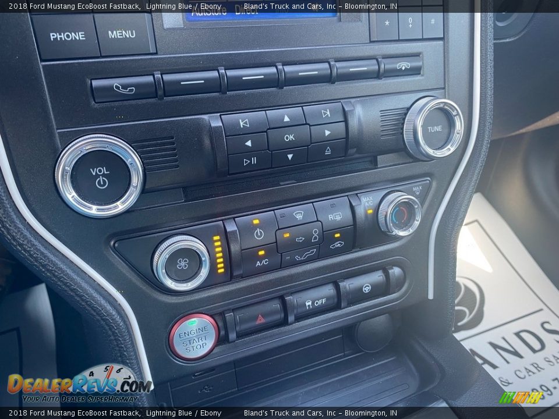Tap the 0 keypad key
The width and height of the screenshot is (559, 419).
click(410, 22)
